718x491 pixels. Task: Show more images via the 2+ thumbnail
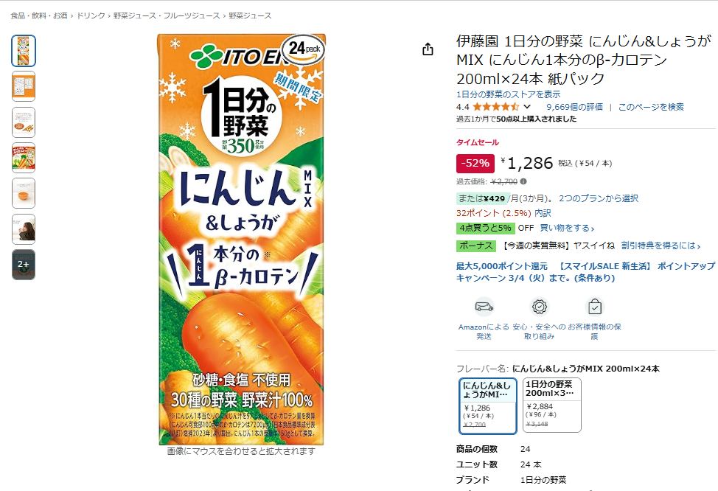[24, 264]
